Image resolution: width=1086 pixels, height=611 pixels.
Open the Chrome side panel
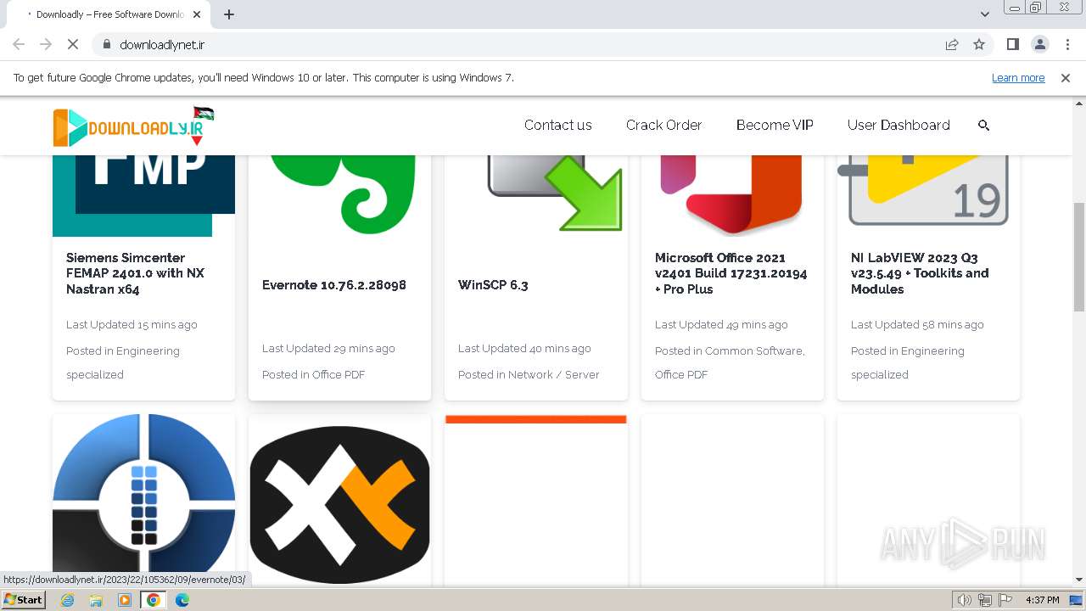point(1012,44)
